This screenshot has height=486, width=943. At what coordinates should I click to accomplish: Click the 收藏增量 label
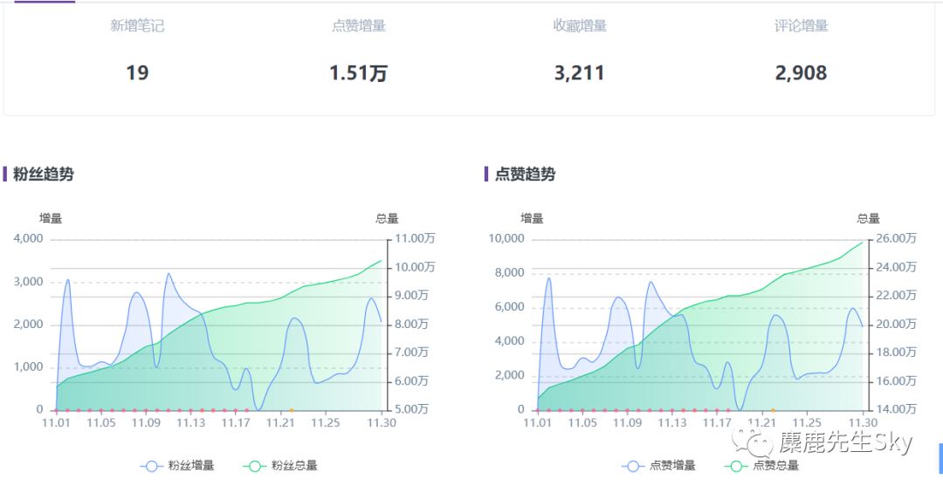(x=580, y=26)
